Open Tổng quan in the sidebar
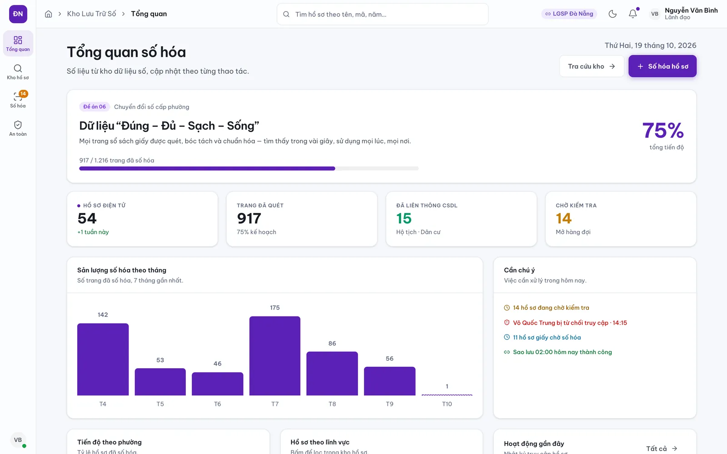This screenshot has height=454, width=727. [18, 44]
